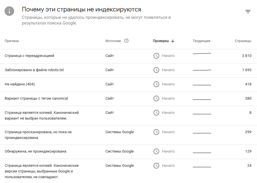257x183 pixels.
Task: Click the clock icon in the Не найдено (404) row
Action: 156,84
